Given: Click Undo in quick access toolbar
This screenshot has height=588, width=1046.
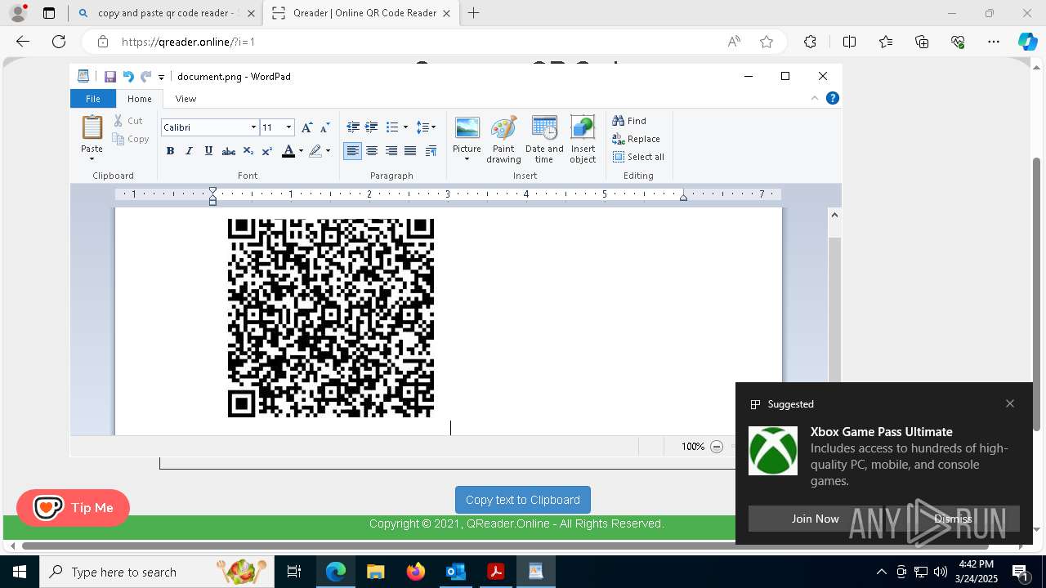Looking at the screenshot, I should coord(128,77).
